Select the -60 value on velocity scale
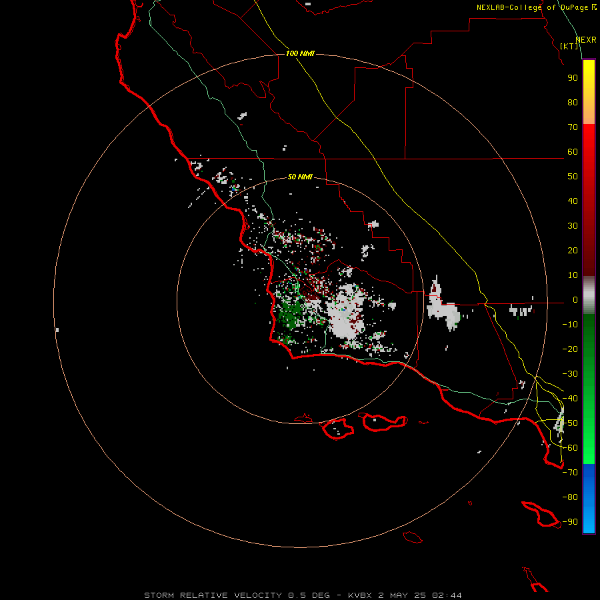The image size is (600, 600). click(570, 448)
